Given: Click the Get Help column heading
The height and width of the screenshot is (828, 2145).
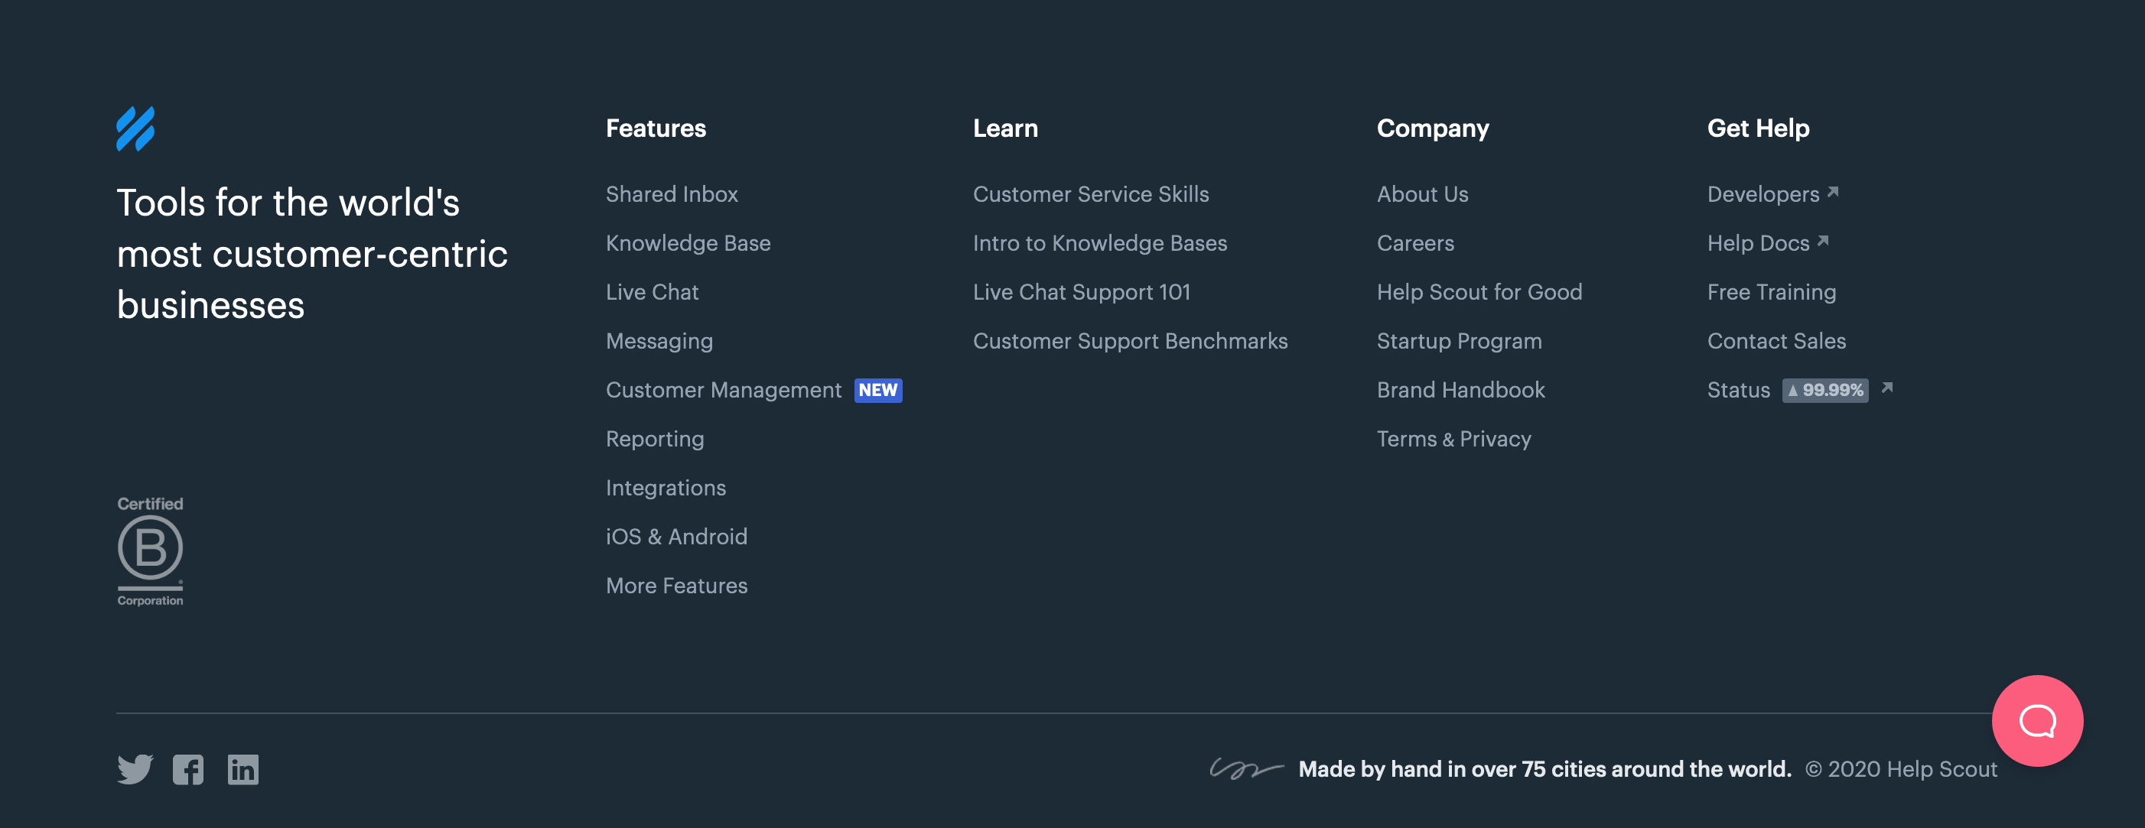Looking at the screenshot, I should (x=1758, y=129).
